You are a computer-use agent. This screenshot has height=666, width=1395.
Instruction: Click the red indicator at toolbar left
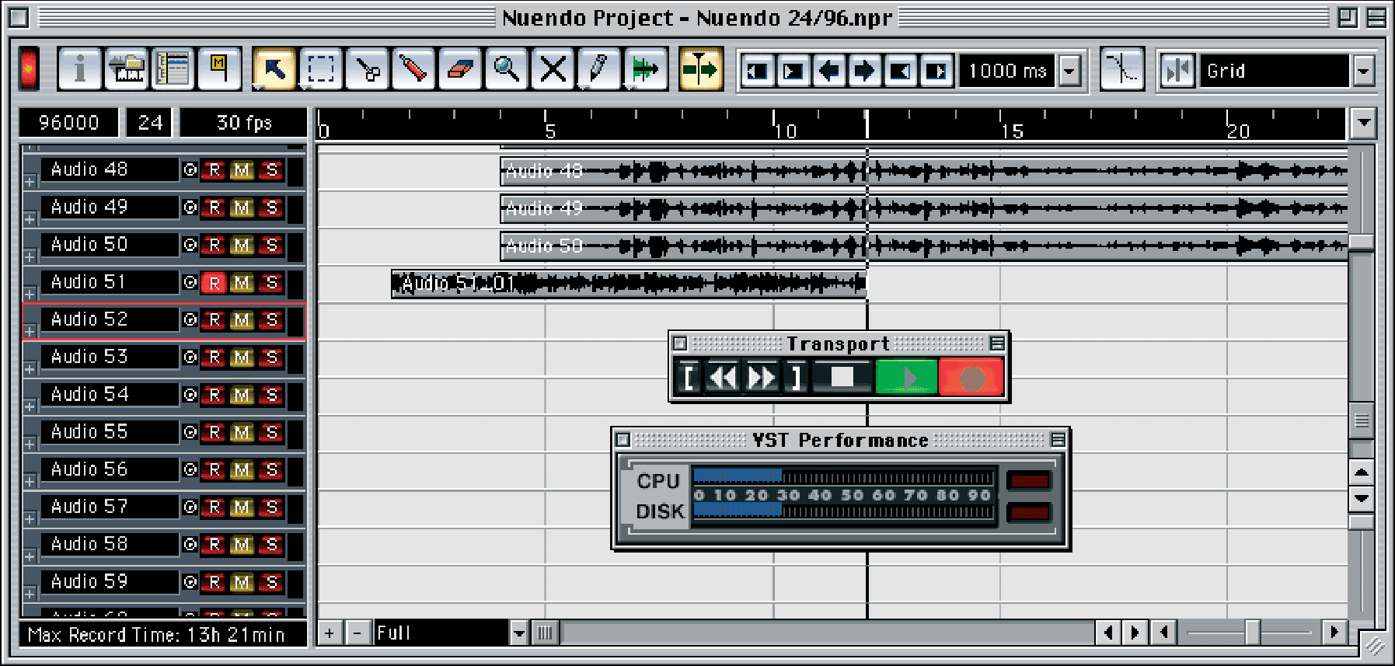(x=29, y=70)
